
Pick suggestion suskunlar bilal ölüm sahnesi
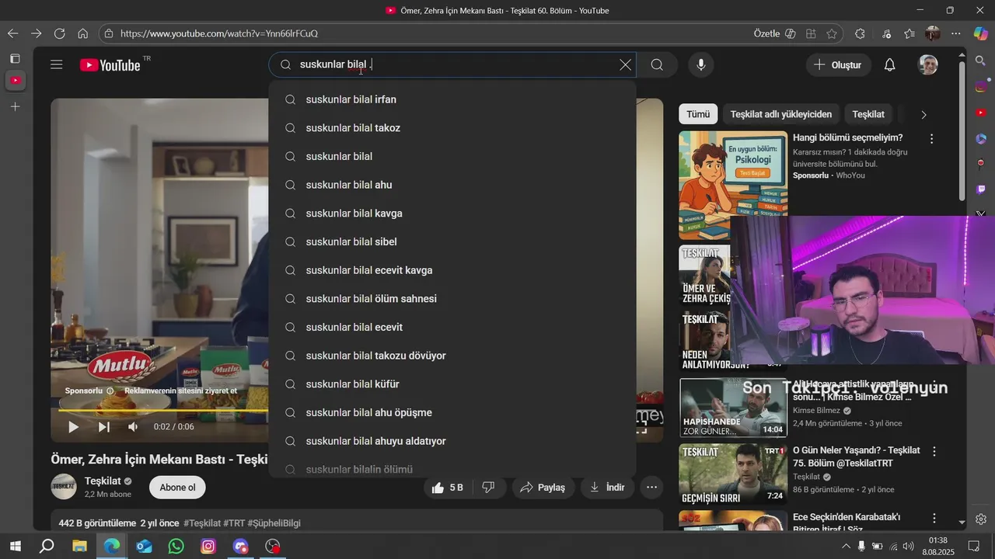pos(452,299)
